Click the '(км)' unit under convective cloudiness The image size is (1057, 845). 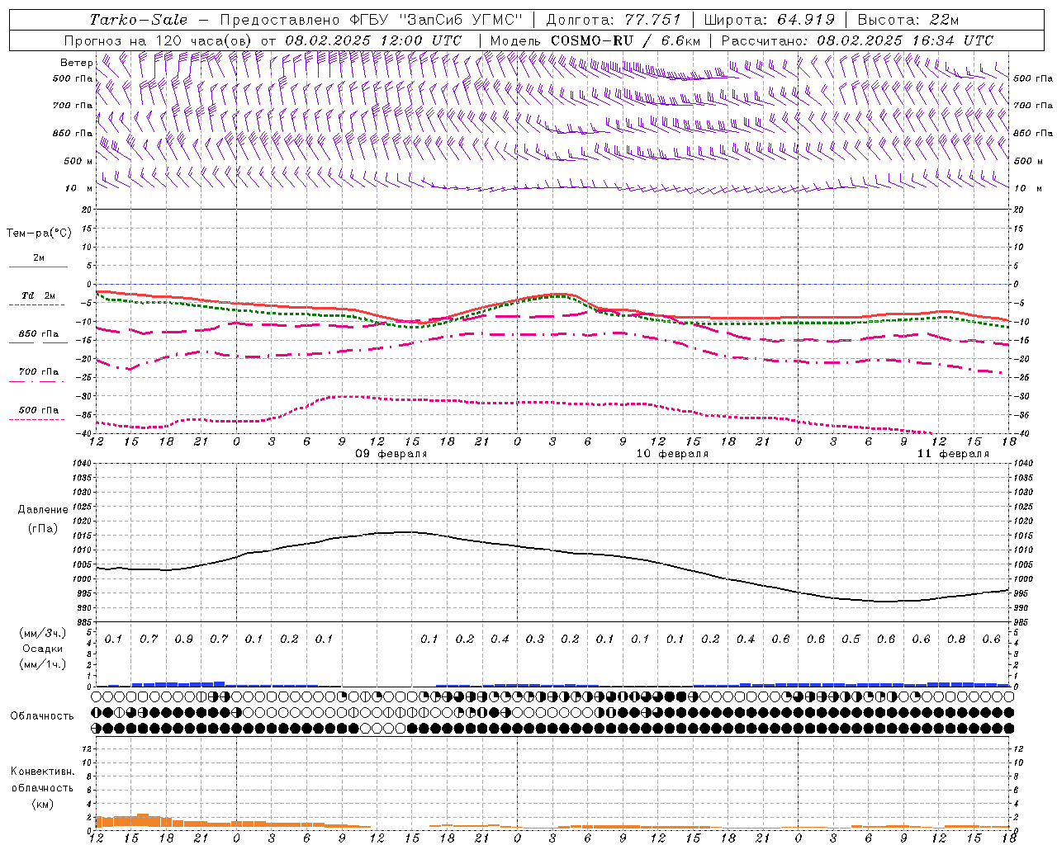[x=43, y=804]
